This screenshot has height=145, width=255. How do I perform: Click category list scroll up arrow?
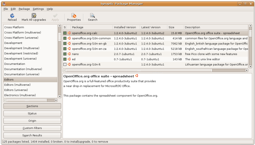tap(60, 26)
